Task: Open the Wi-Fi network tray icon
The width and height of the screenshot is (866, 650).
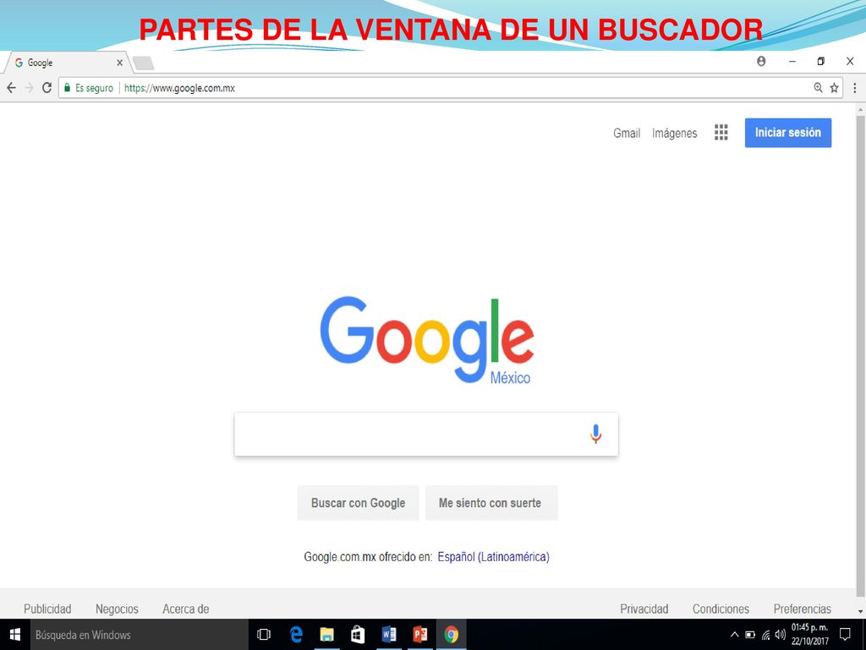Action: click(765, 635)
